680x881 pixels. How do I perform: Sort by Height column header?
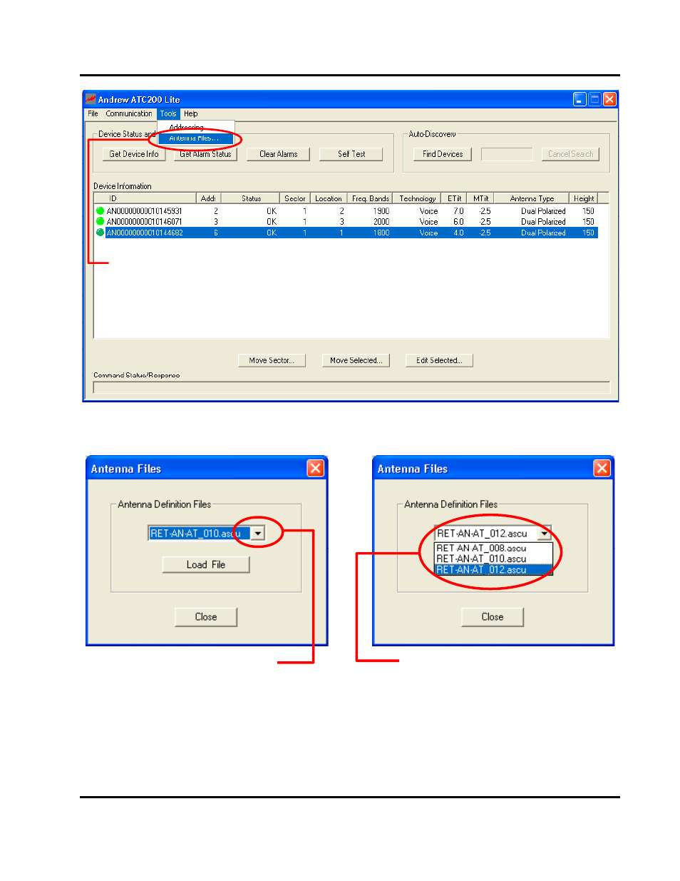click(583, 198)
